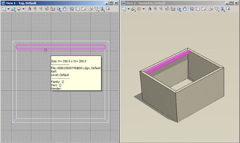Choose Rotate View tool in View 2
This screenshot has height=143, width=240.
179,9
